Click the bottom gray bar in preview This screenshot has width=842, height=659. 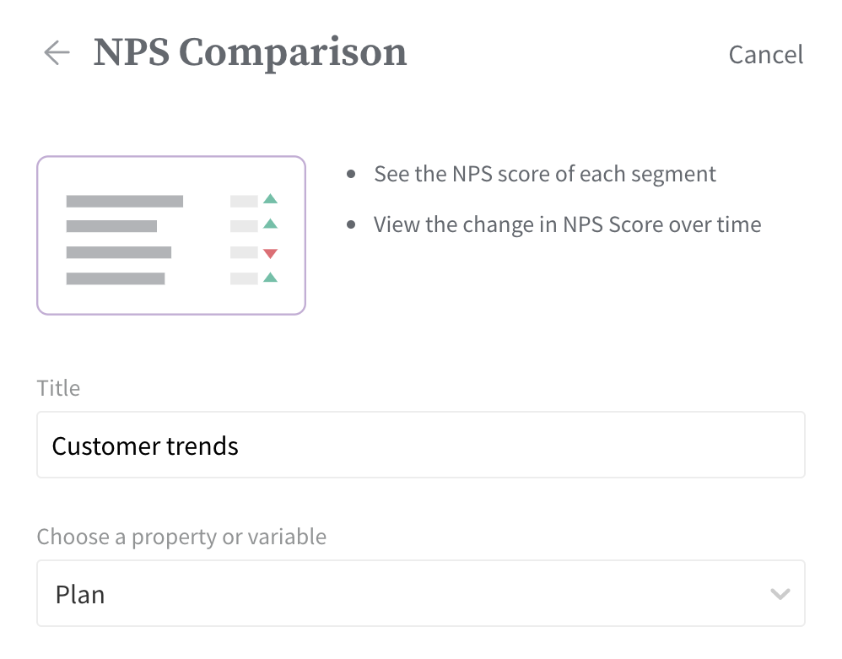coord(115,278)
